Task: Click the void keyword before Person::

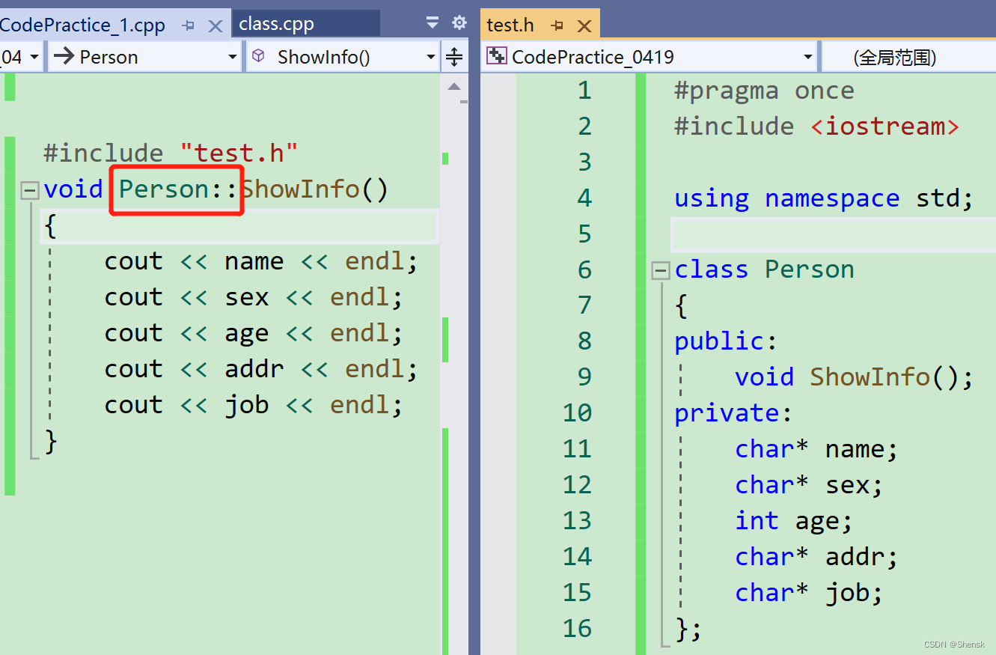Action: click(73, 189)
